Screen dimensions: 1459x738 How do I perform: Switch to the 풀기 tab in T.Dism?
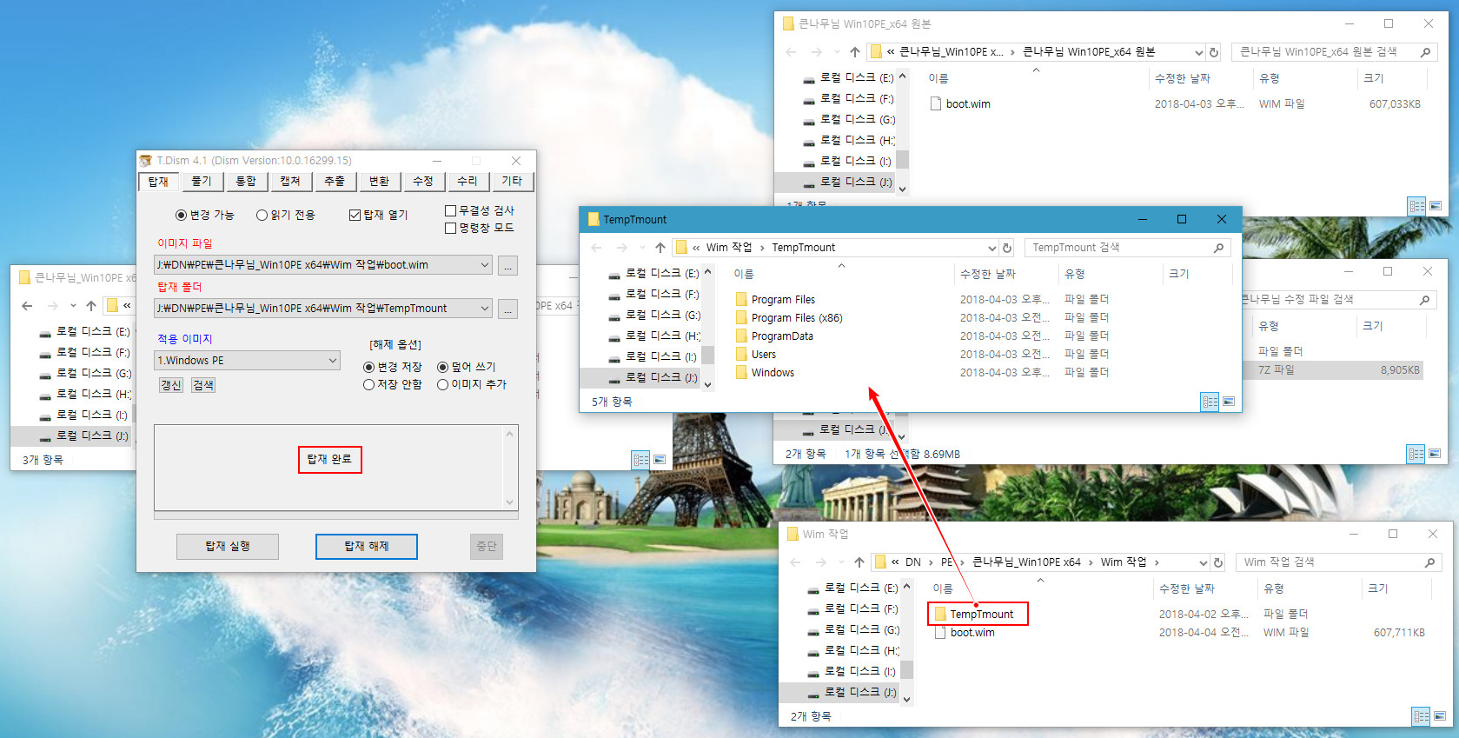tap(202, 181)
